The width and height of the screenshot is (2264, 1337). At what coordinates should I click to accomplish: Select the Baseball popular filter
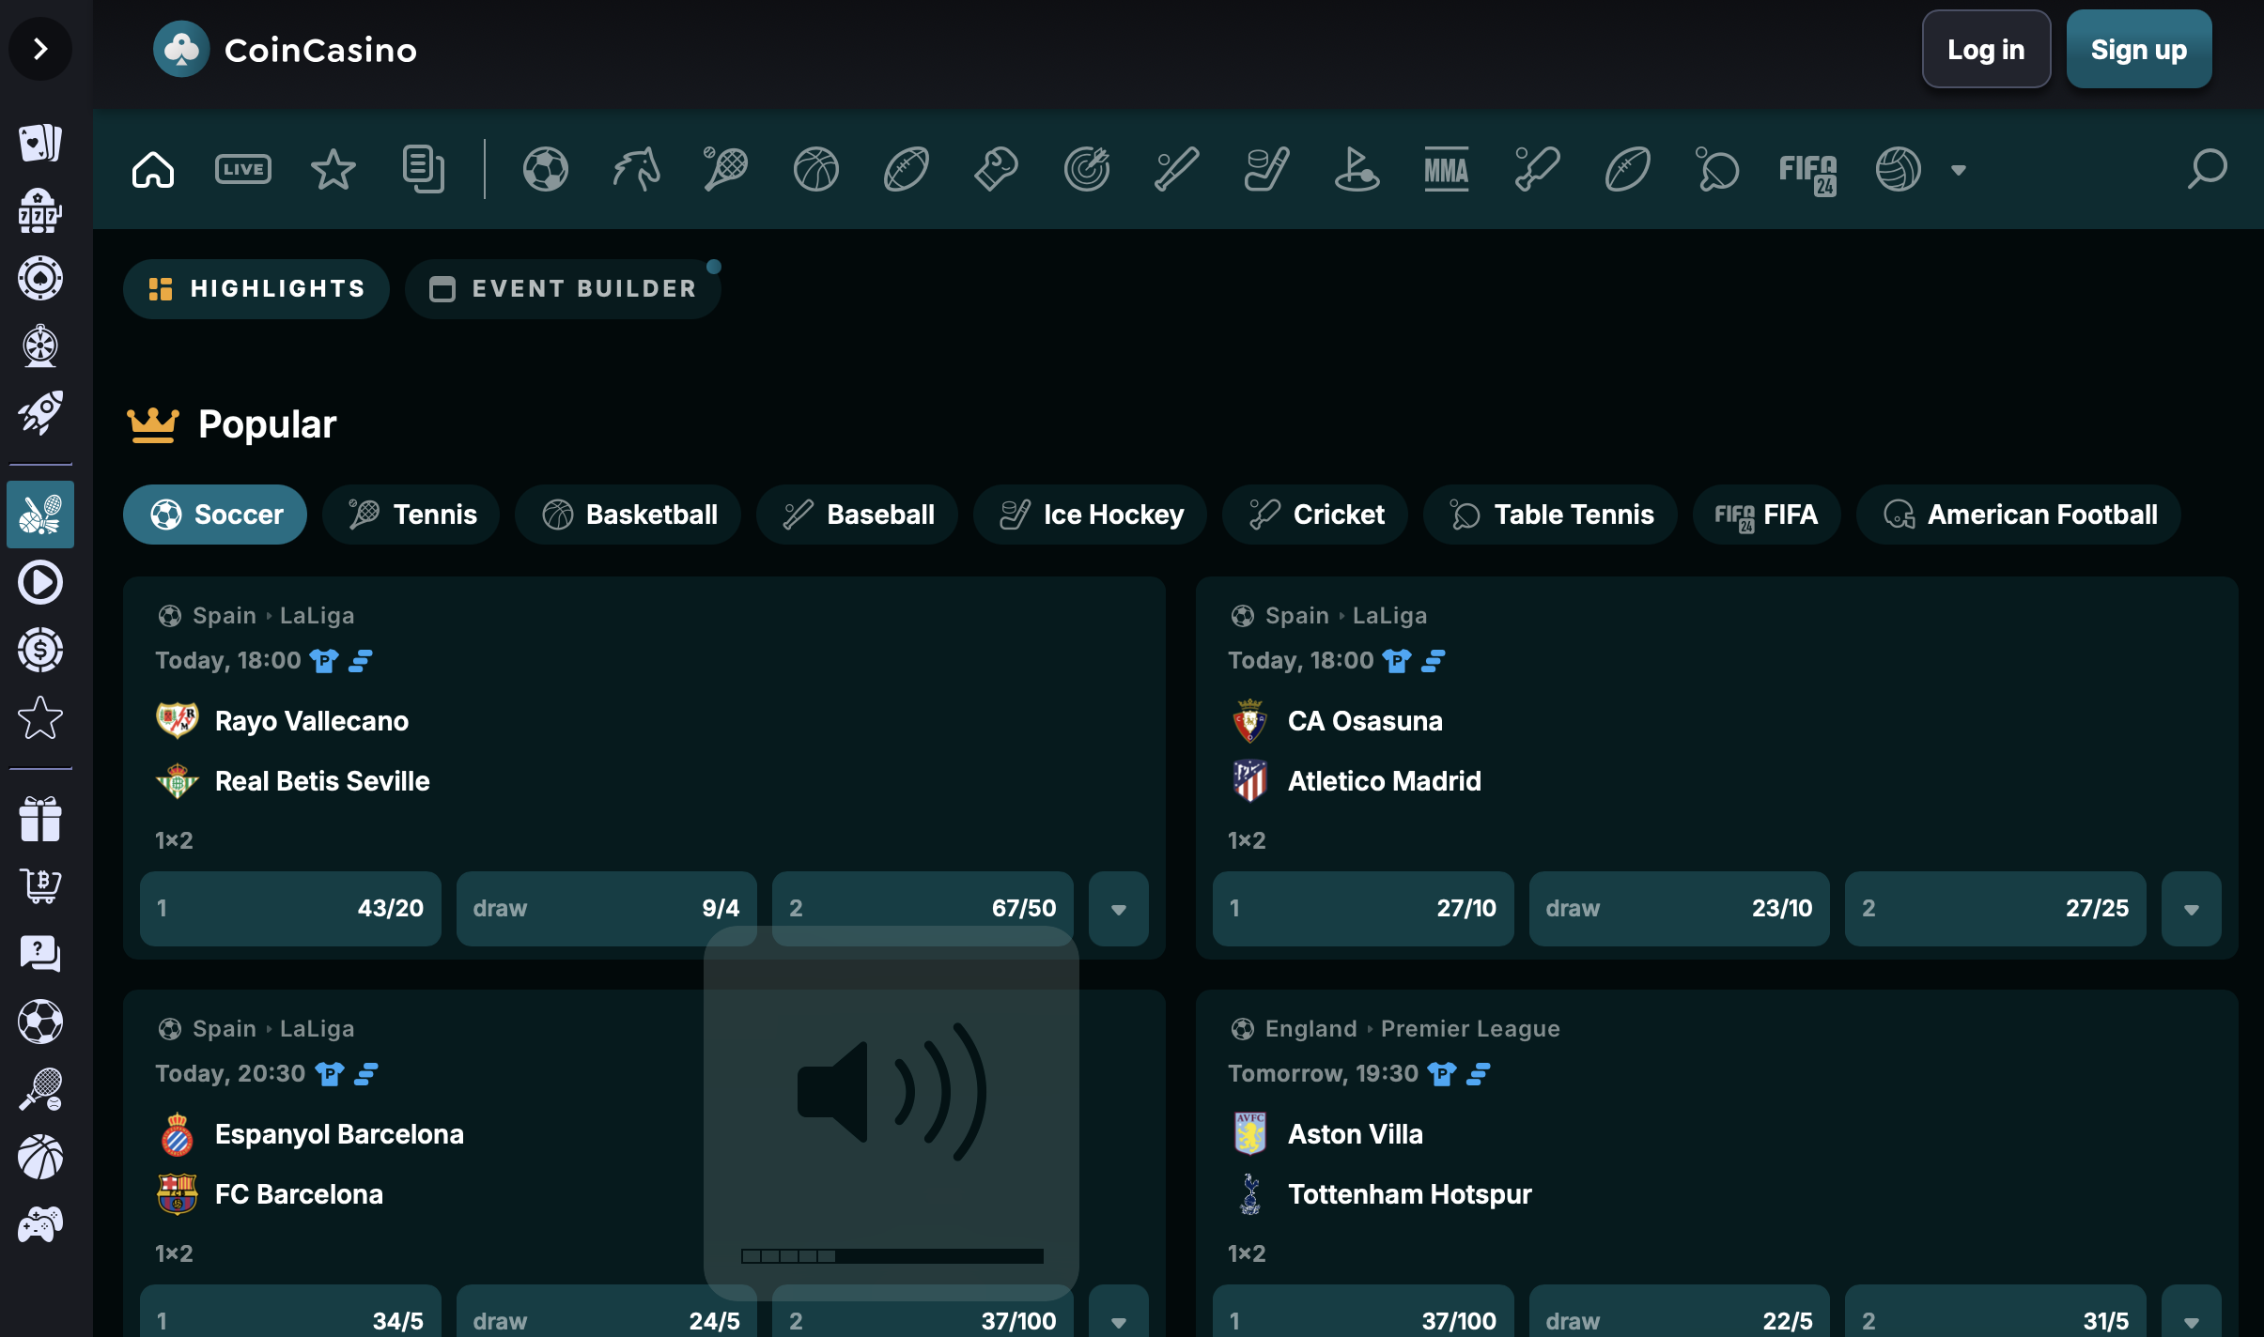point(857,515)
